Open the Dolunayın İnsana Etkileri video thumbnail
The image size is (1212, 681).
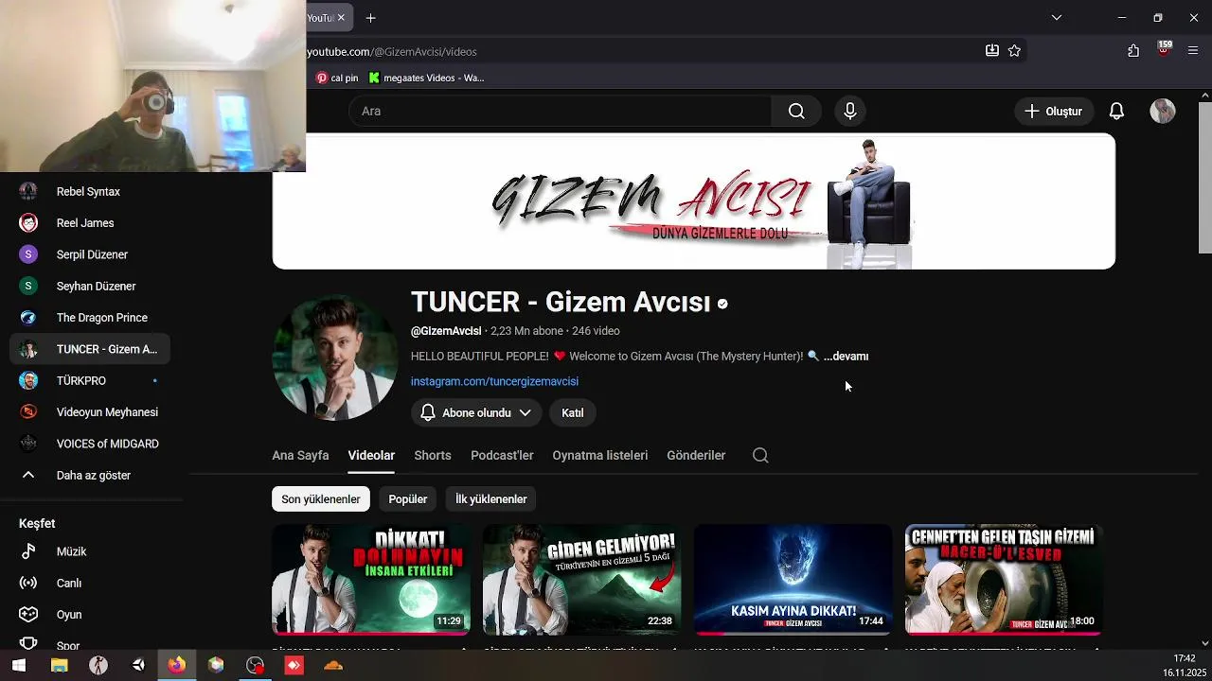371,580
